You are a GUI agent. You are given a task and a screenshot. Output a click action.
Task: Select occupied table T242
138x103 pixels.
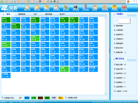(6, 44)
